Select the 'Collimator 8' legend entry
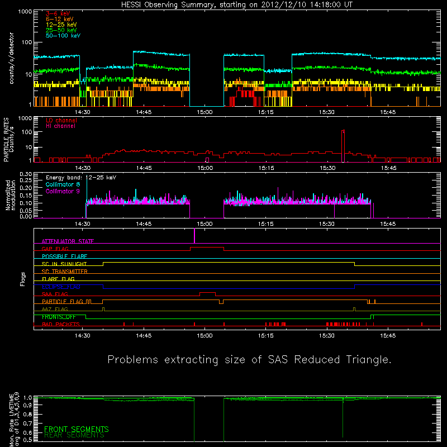The height and width of the screenshot is (447, 447). (x=63, y=184)
